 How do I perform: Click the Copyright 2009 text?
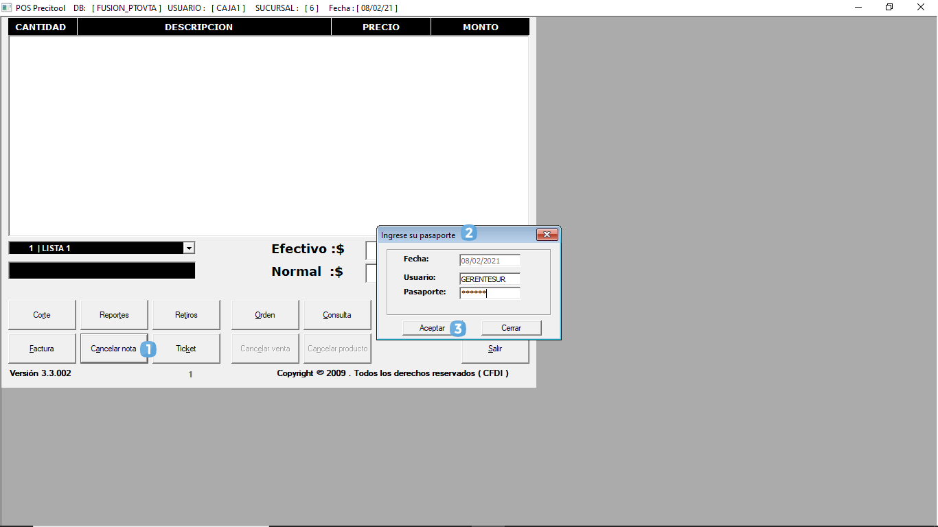click(393, 373)
